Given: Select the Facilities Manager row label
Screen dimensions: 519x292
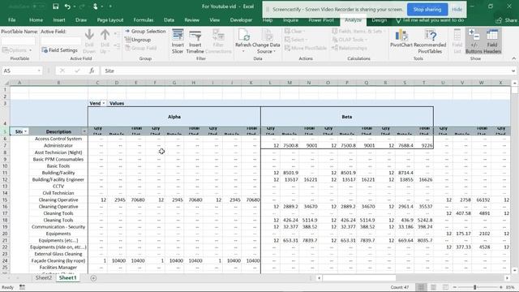Looking at the screenshot, I should [x=58, y=268].
